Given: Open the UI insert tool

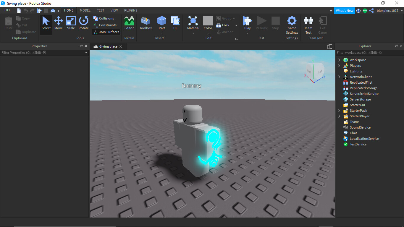Looking at the screenshot, I should 175,23.
